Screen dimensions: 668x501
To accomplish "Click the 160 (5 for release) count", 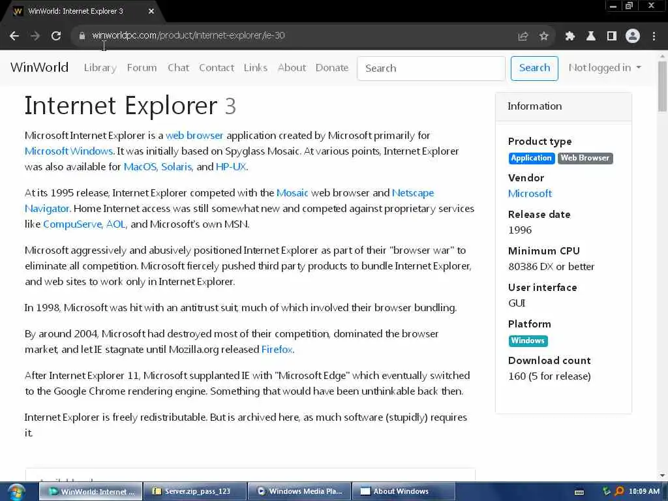I will [549, 376].
